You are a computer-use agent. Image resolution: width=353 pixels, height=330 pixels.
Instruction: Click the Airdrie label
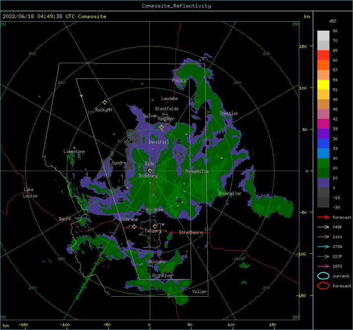pyautogui.click(x=155, y=210)
